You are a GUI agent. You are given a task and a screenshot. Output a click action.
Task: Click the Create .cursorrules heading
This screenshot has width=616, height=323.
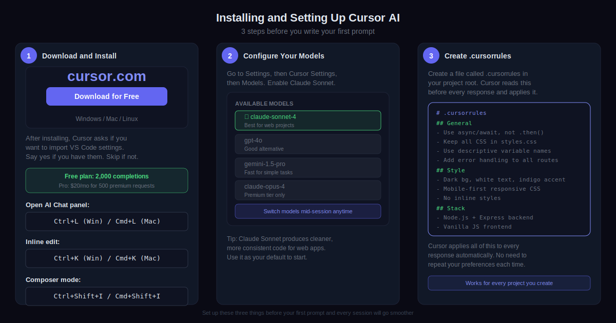point(477,56)
